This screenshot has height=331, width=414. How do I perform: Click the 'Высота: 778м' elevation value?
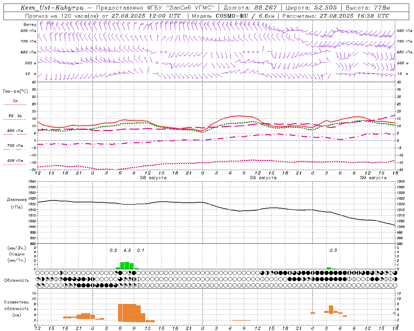[368, 8]
